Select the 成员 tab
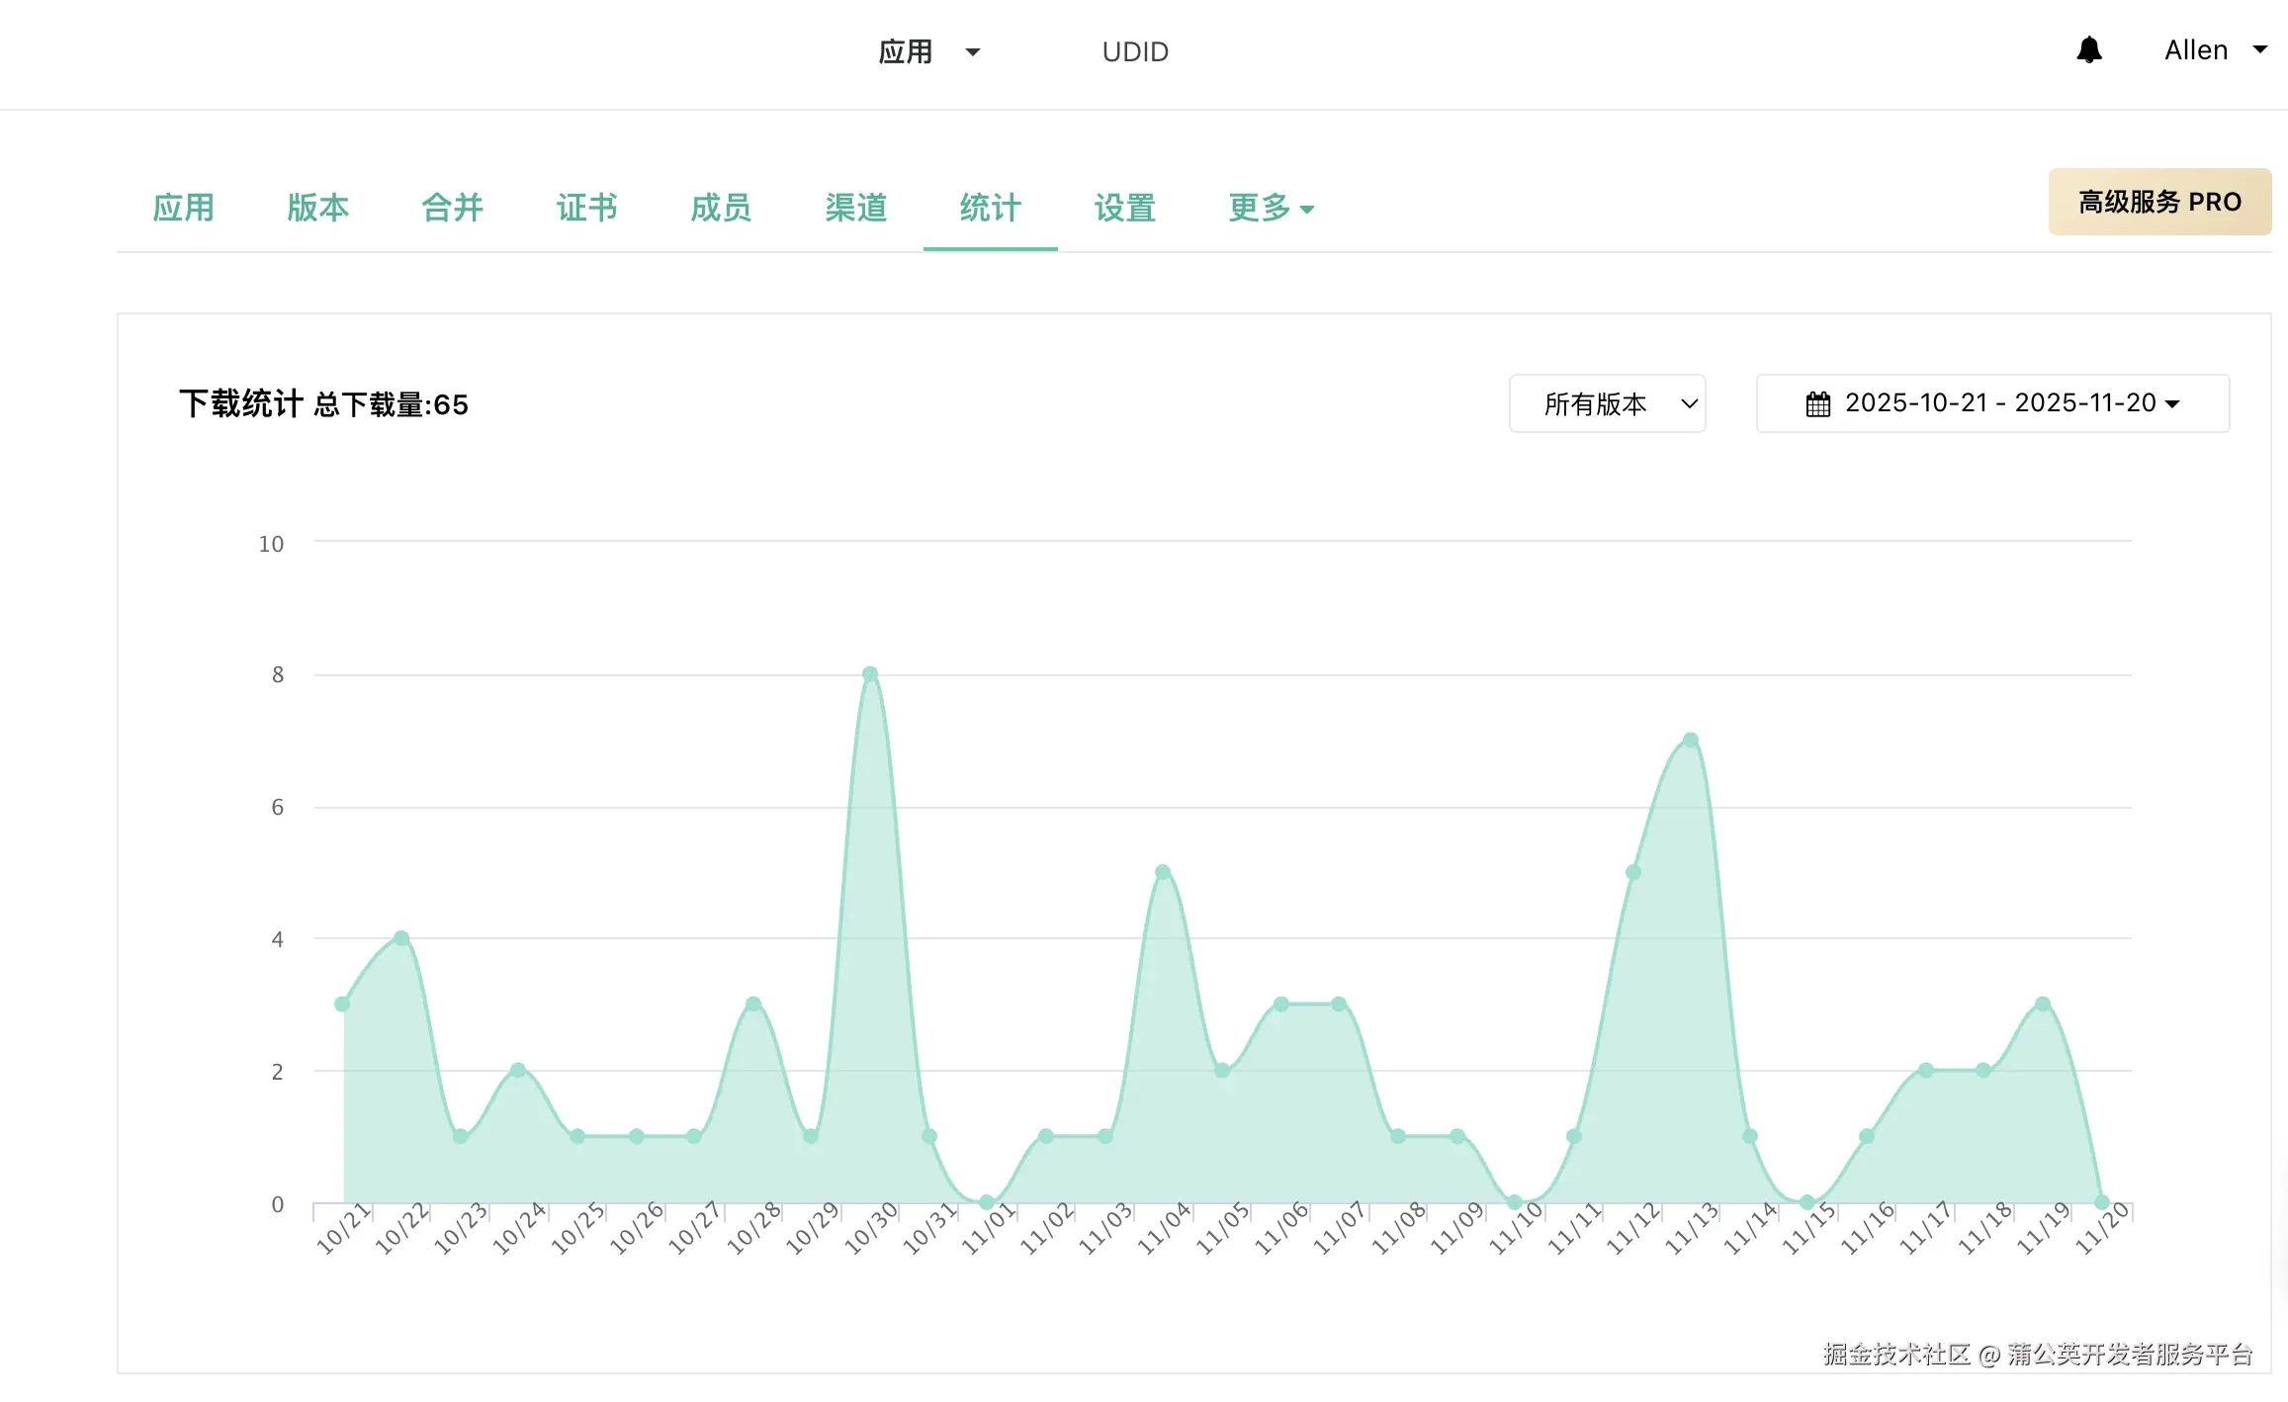Image resolution: width=2288 pixels, height=1402 pixels. click(722, 209)
